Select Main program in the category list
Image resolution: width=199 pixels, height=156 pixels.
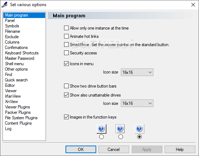24,15
